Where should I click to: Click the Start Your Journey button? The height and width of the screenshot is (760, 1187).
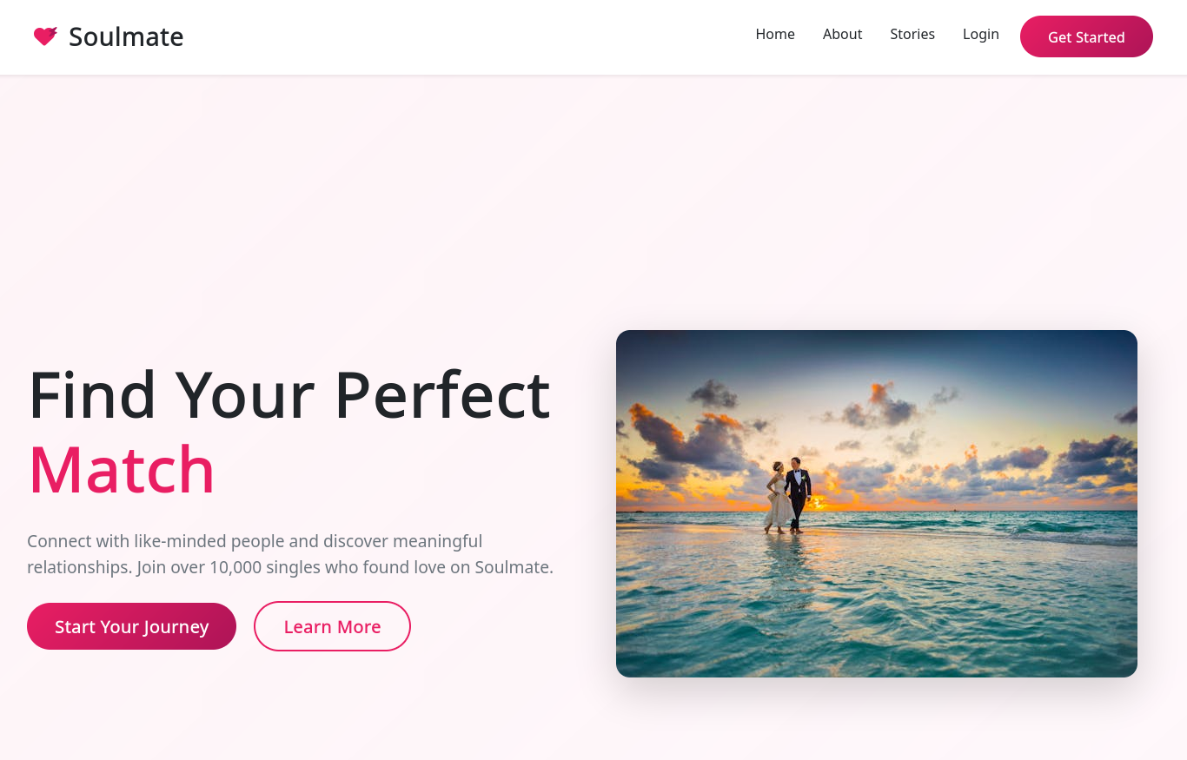click(x=131, y=626)
